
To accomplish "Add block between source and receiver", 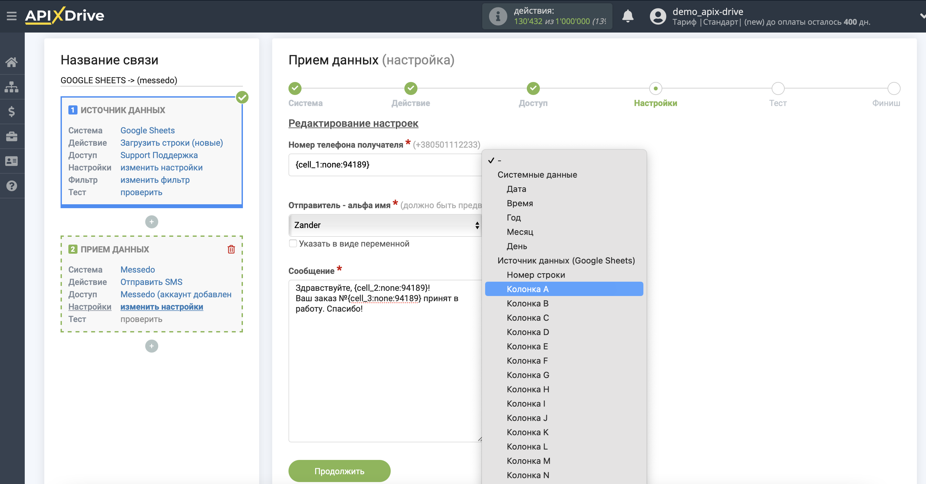I will 152,222.
